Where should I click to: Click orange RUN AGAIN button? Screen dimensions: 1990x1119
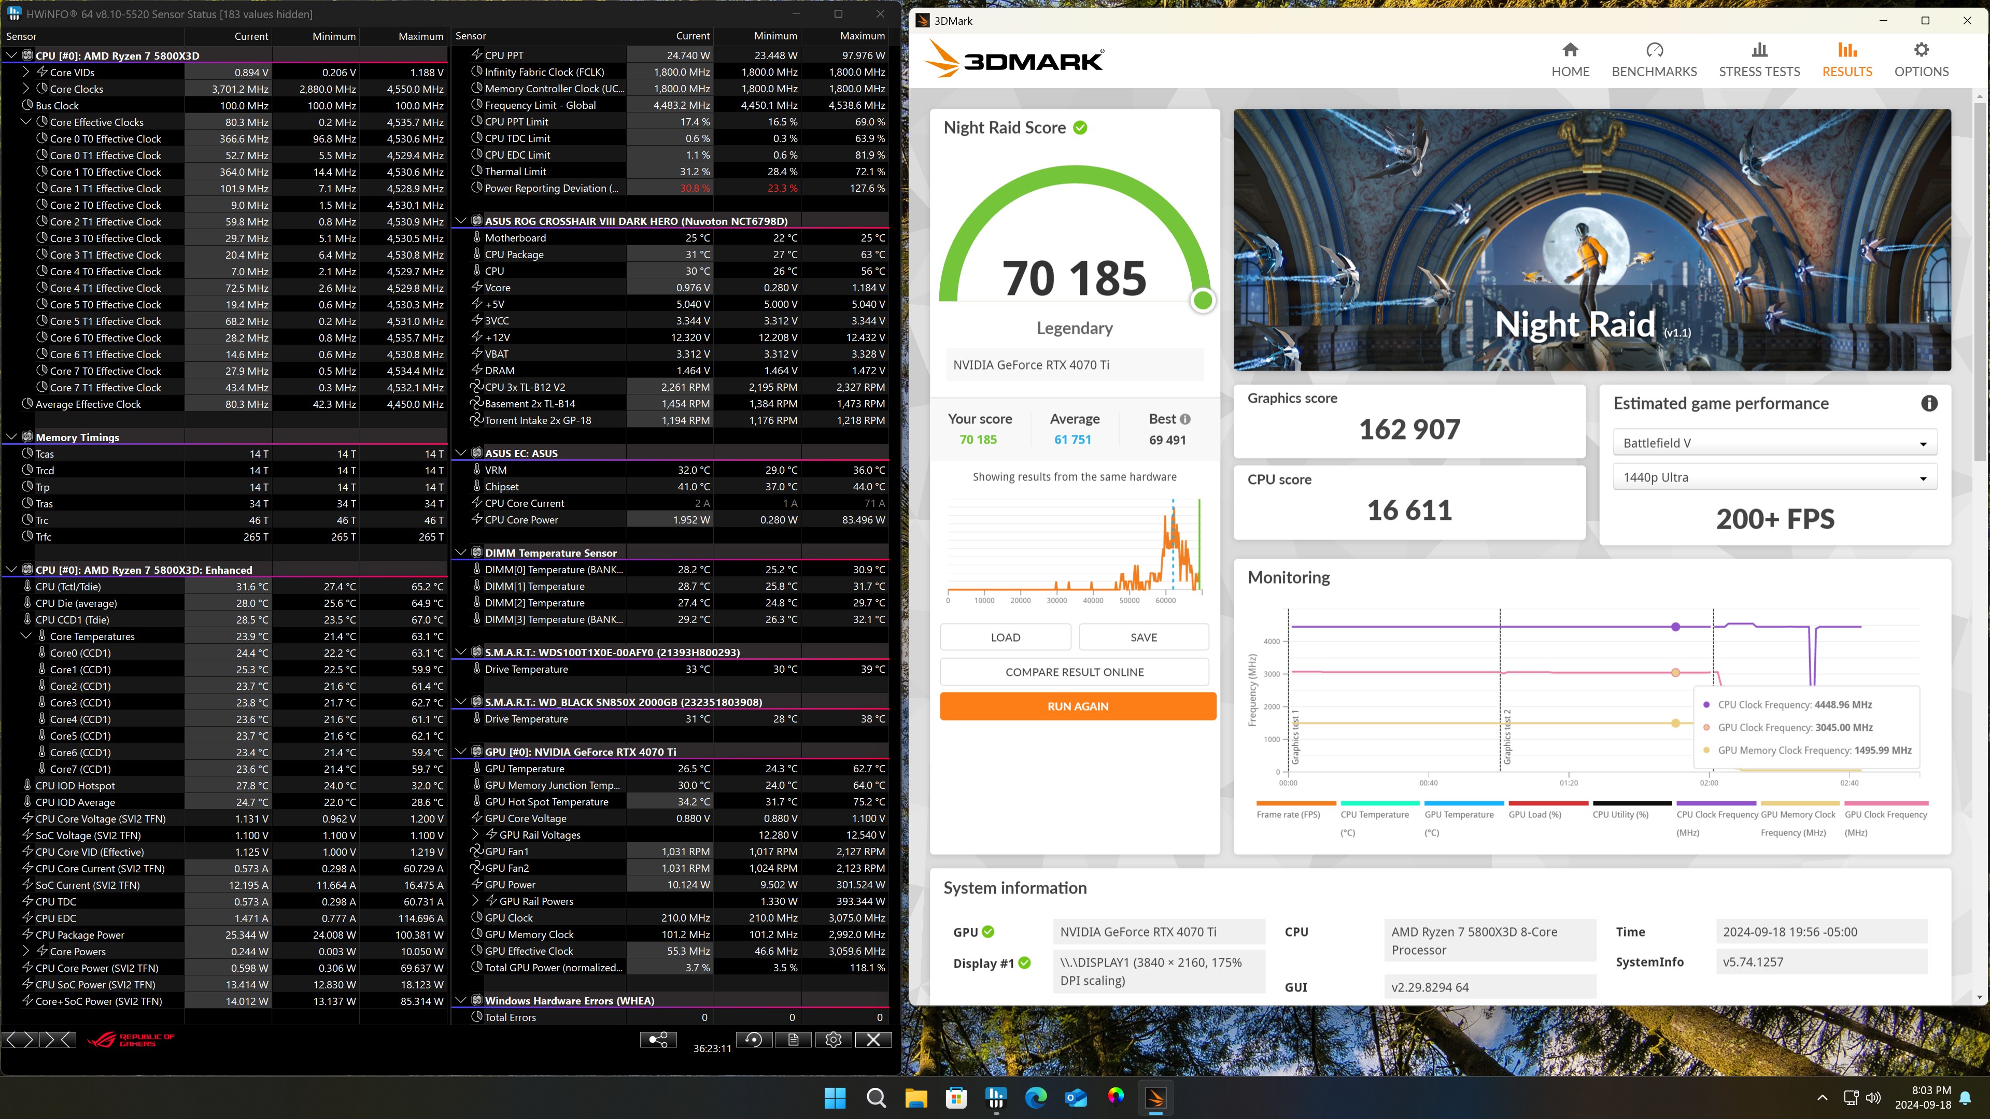1078,706
